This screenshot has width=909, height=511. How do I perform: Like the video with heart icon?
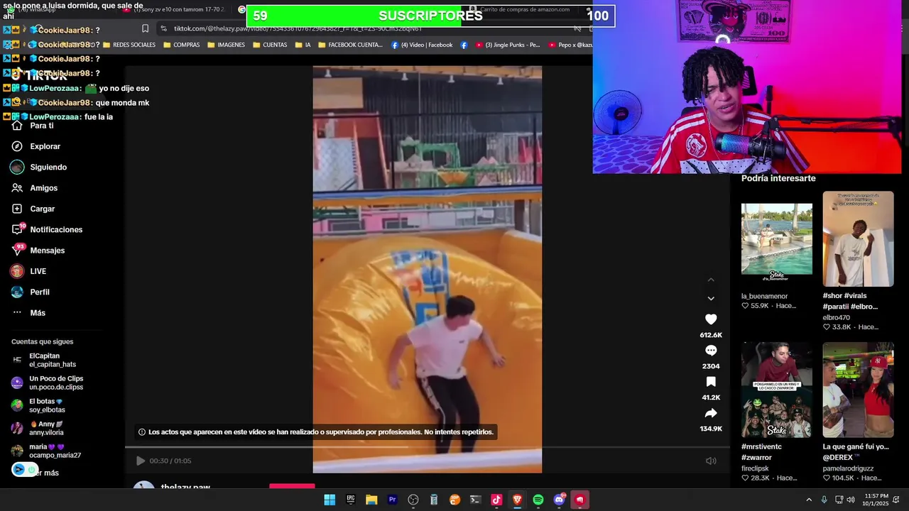(711, 319)
